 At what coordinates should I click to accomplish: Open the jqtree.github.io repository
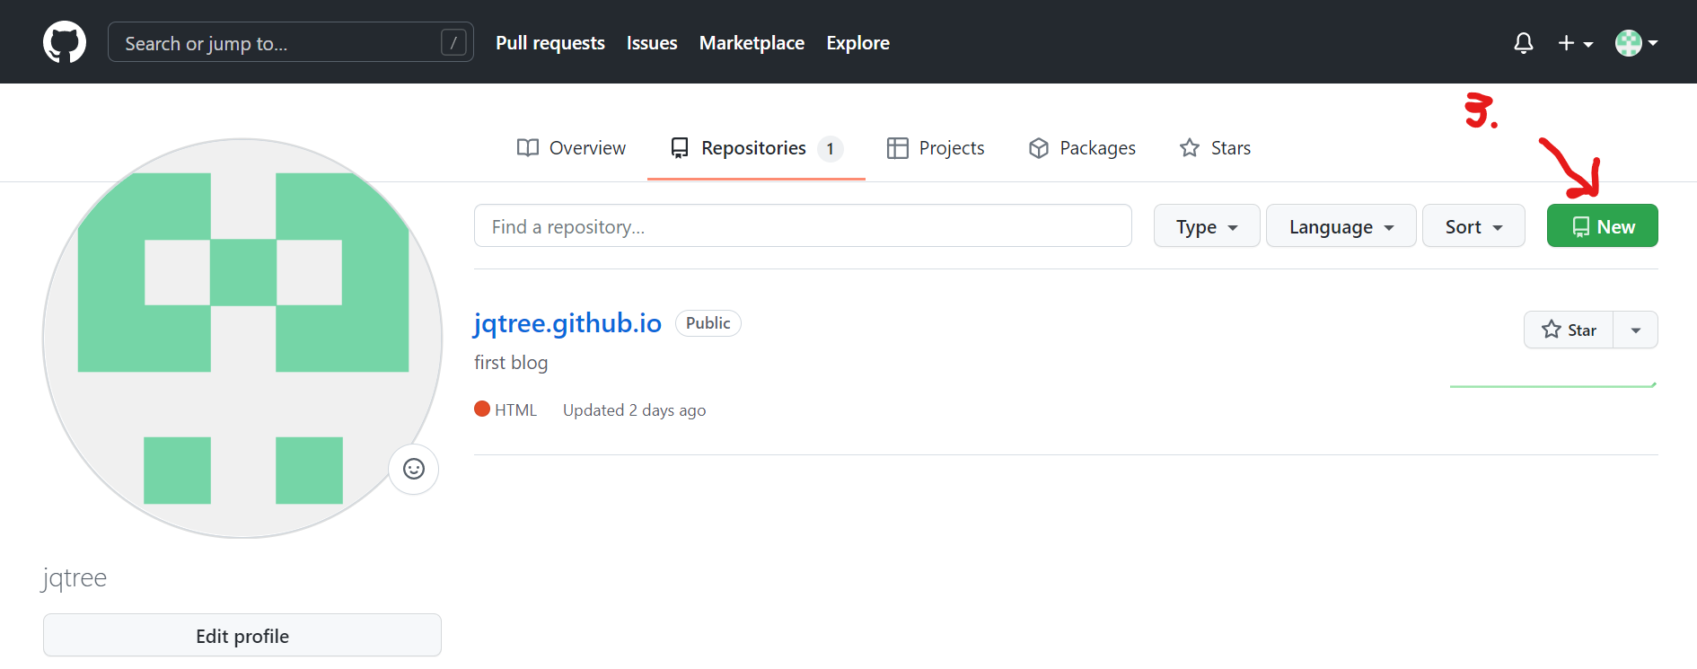point(567,323)
